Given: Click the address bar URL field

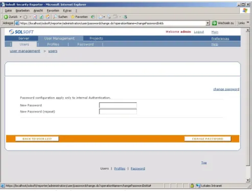Looking at the screenshot, I should (112, 23).
